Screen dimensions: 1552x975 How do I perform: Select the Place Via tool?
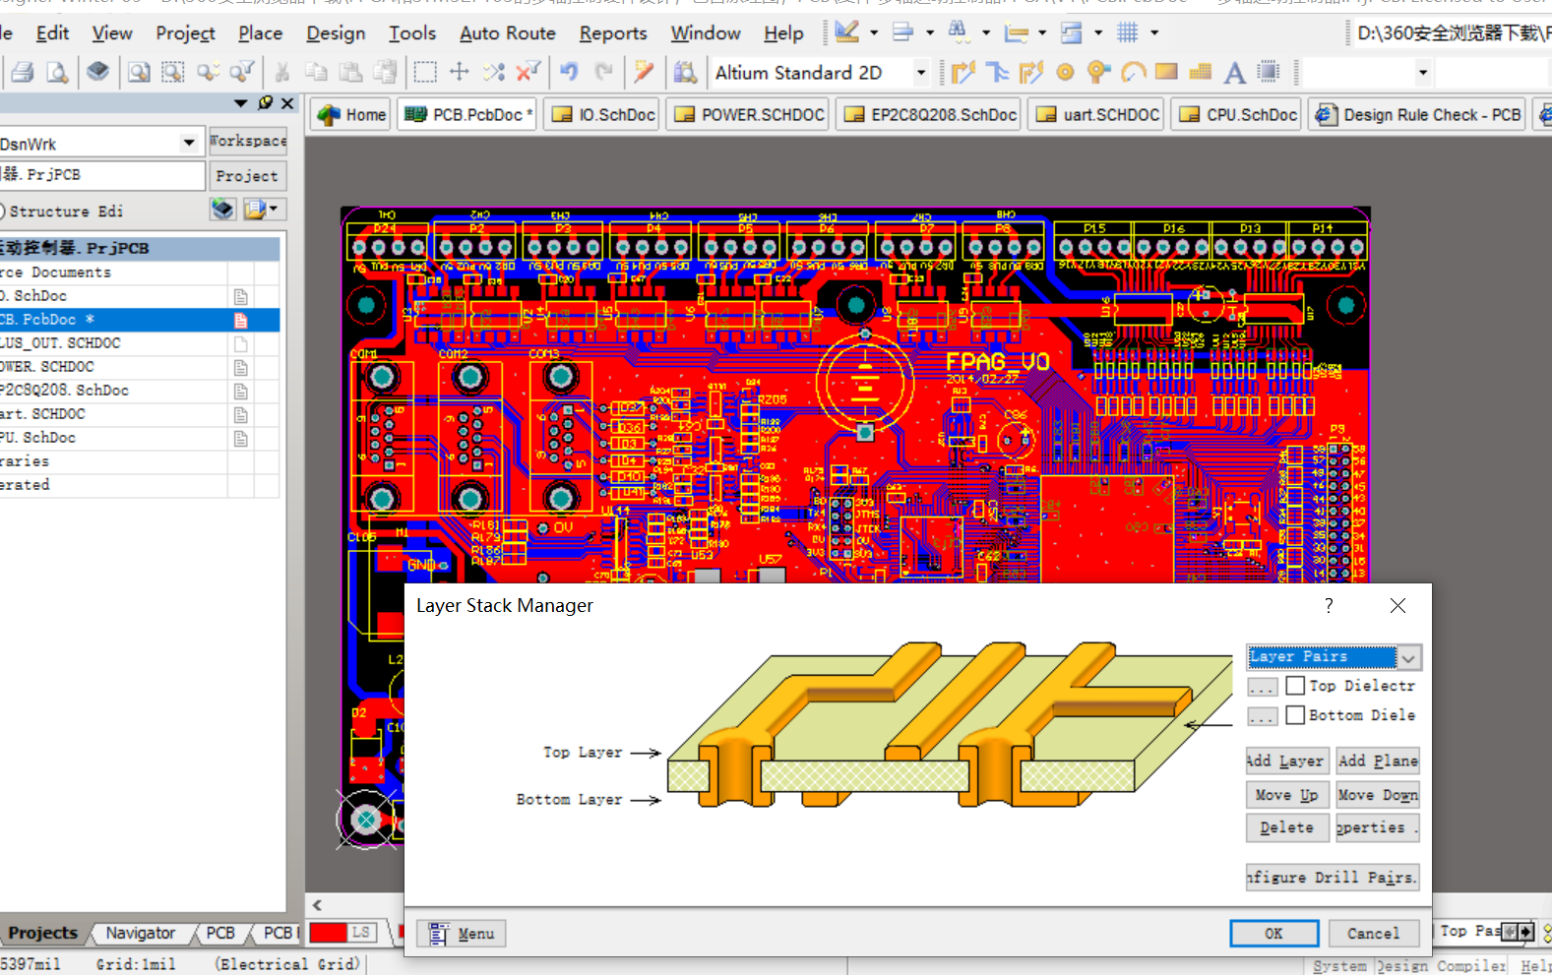1098,72
